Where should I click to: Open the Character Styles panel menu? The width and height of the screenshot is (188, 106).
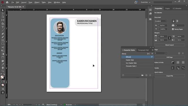click(x=152, y=50)
